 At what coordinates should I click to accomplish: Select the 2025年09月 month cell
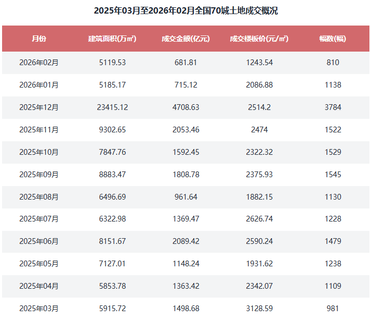39,175
